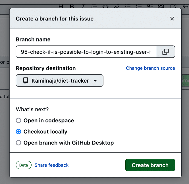Click the italic icon in background toolbar

(x=83, y=6)
